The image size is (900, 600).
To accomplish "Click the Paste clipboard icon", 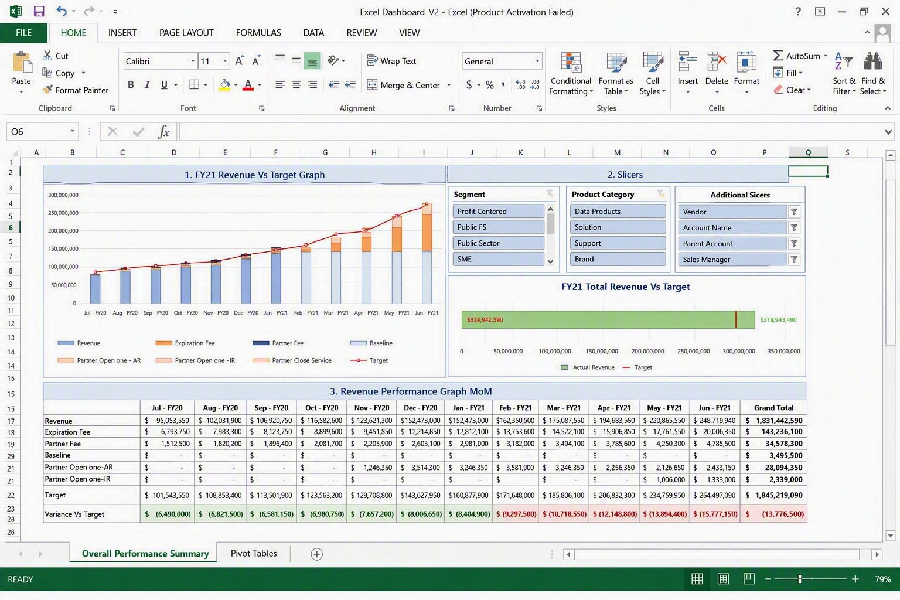I will (x=22, y=63).
